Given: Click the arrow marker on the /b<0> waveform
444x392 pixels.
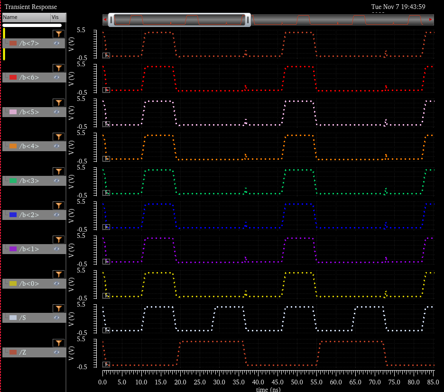Looking at the screenshot, I should [107, 296].
